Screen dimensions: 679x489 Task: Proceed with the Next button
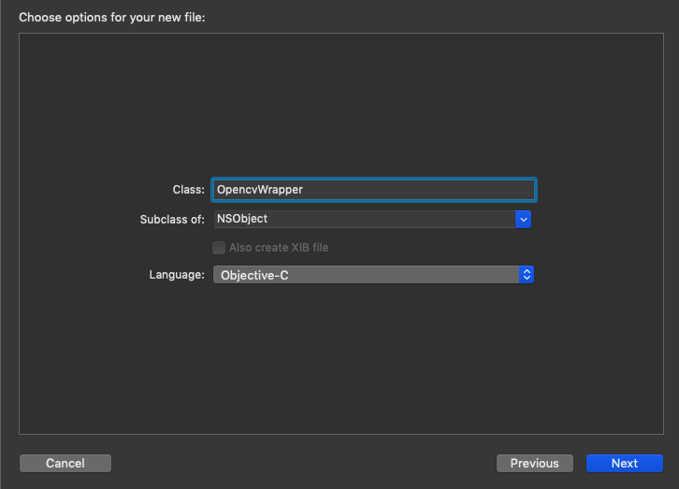click(625, 463)
